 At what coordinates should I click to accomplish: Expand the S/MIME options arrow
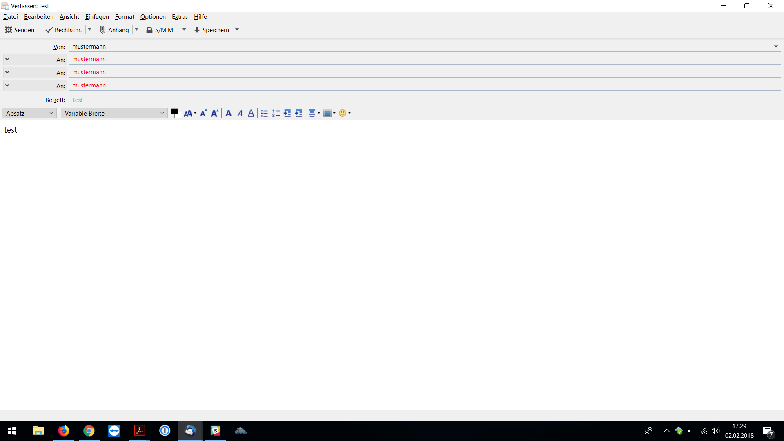pos(184,30)
